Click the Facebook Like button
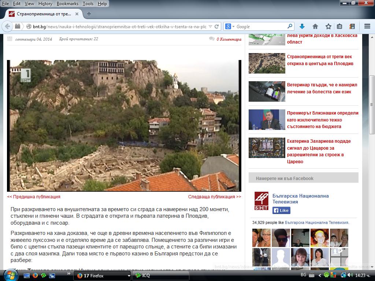Image resolution: width=375 pixels, height=281 pixels. 281,210
